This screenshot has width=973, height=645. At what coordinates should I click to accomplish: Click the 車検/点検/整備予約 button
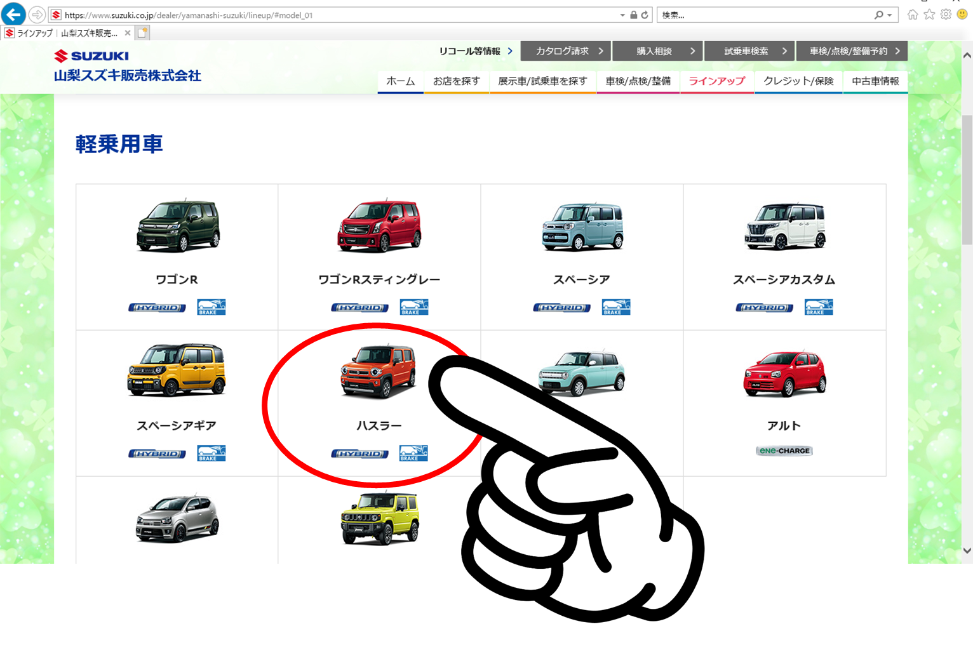point(852,51)
